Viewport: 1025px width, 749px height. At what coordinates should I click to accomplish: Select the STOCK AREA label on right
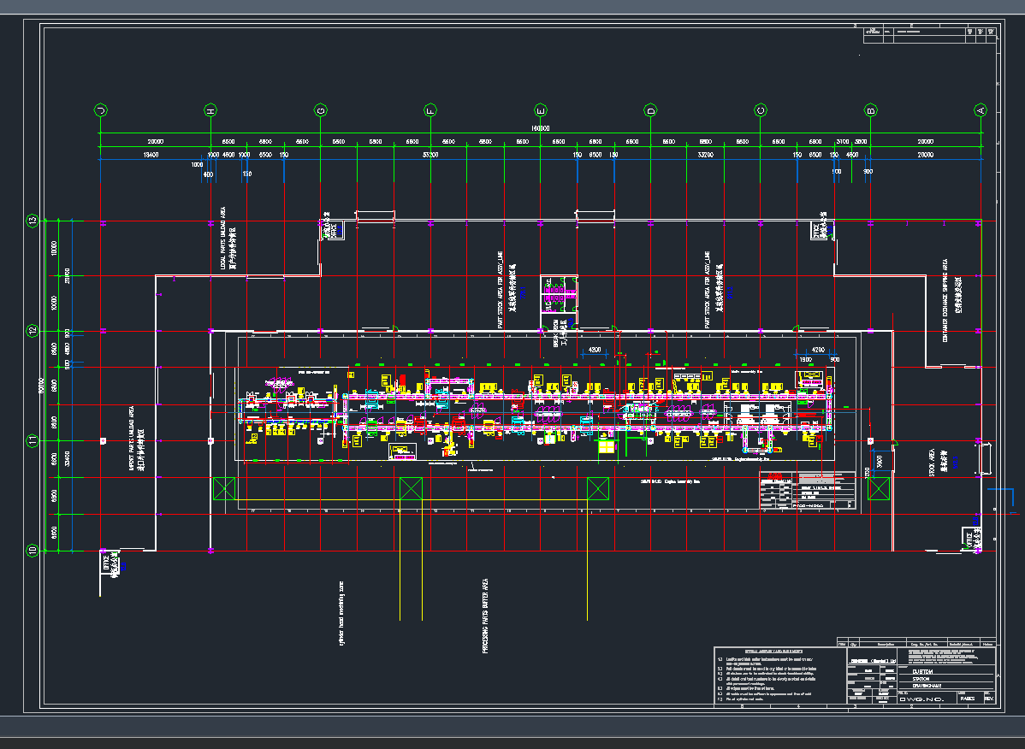click(937, 462)
